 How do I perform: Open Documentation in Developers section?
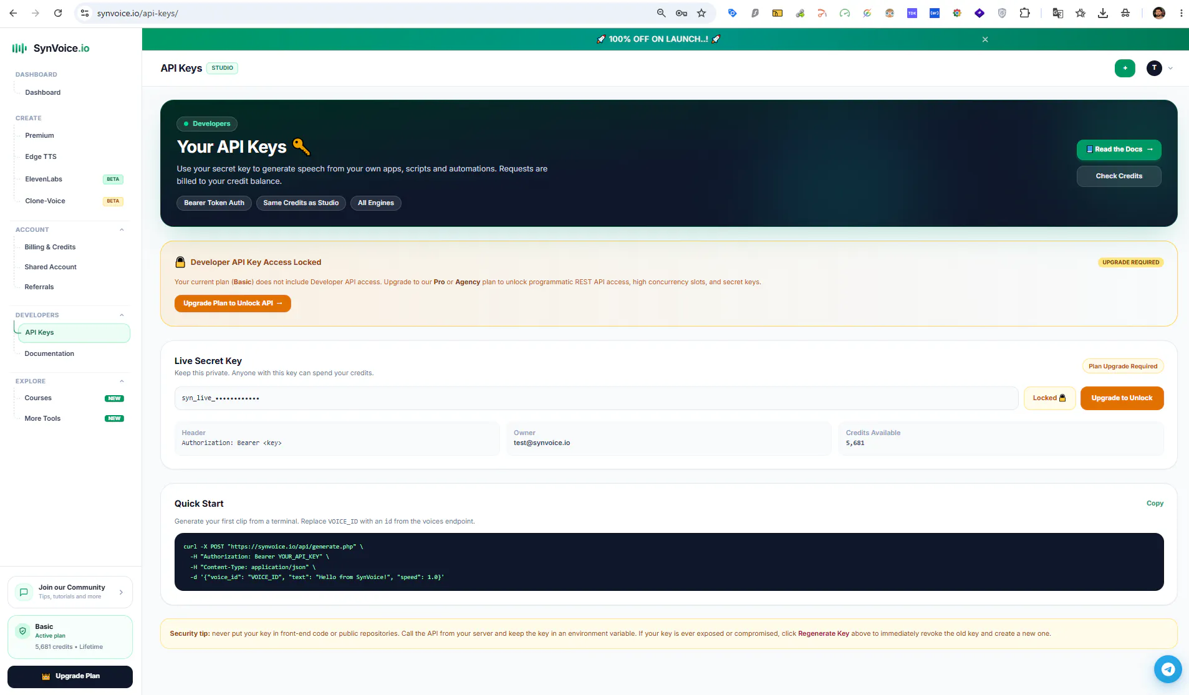(49, 354)
